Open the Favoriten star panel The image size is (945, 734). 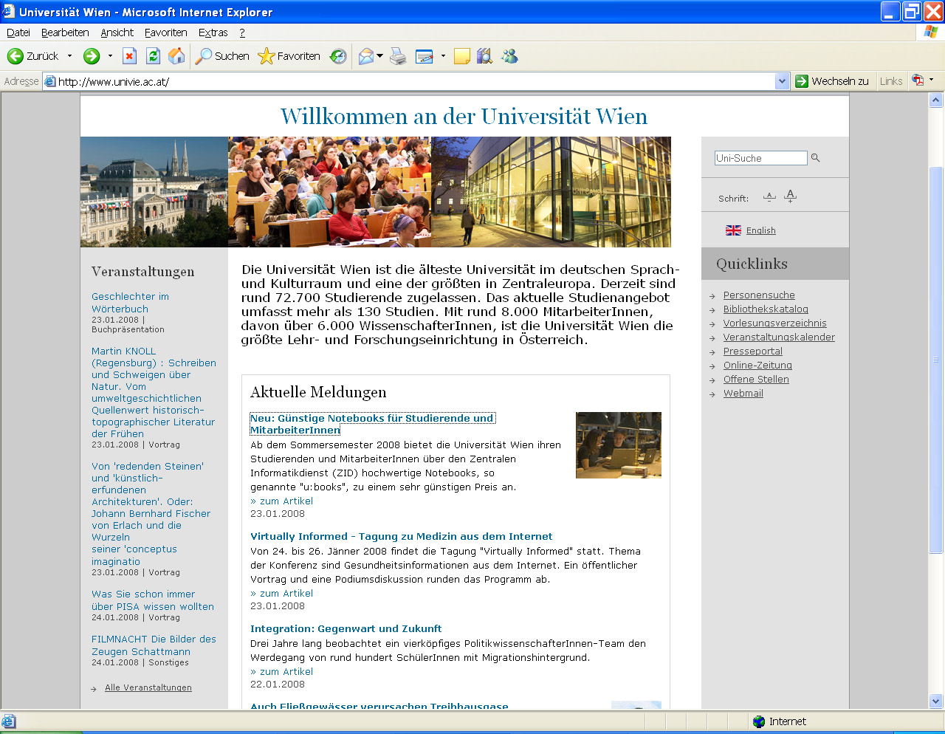click(x=289, y=56)
